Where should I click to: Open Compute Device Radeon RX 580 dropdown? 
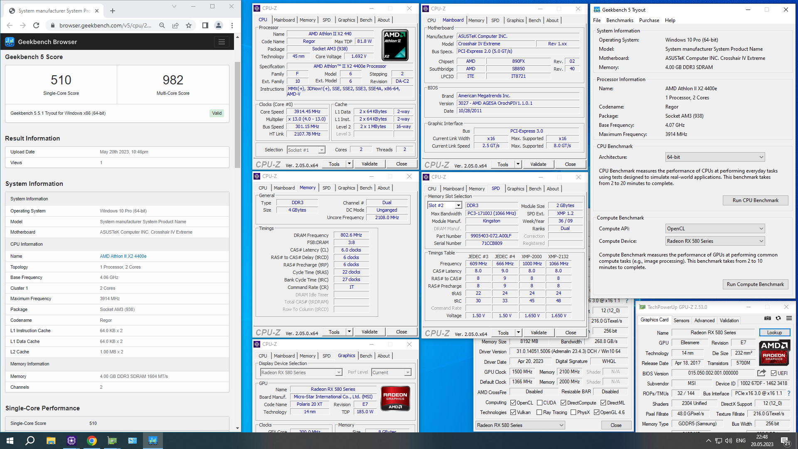click(715, 241)
